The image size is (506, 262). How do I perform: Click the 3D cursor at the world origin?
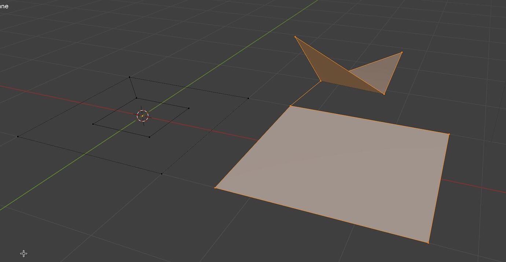tap(143, 116)
